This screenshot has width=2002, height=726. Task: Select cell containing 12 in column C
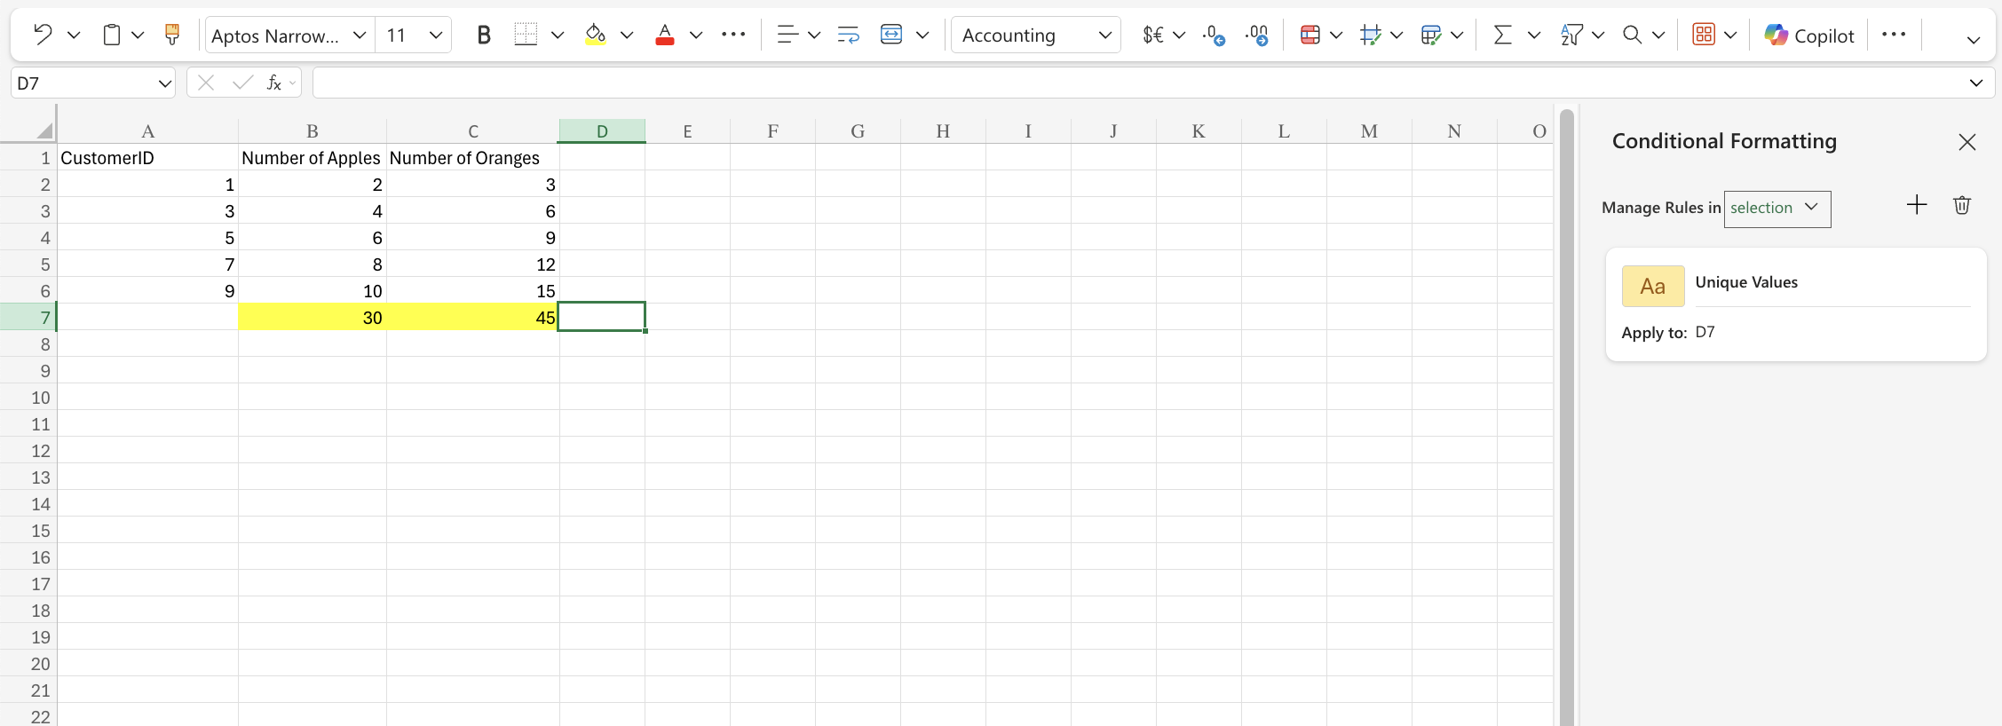[473, 264]
